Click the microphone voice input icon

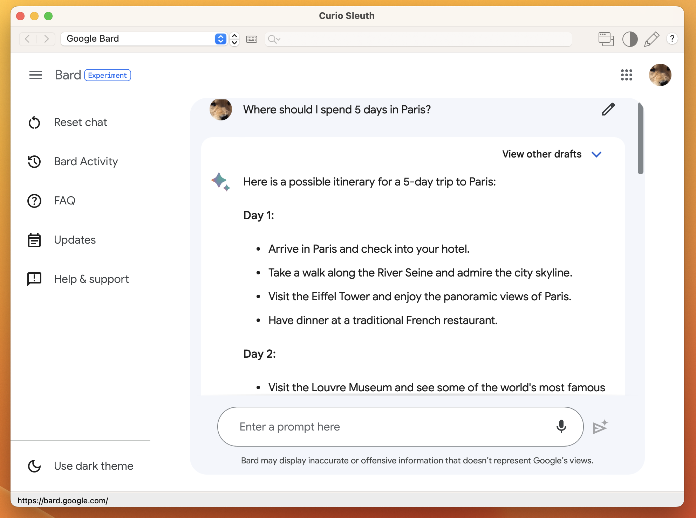pos(561,426)
